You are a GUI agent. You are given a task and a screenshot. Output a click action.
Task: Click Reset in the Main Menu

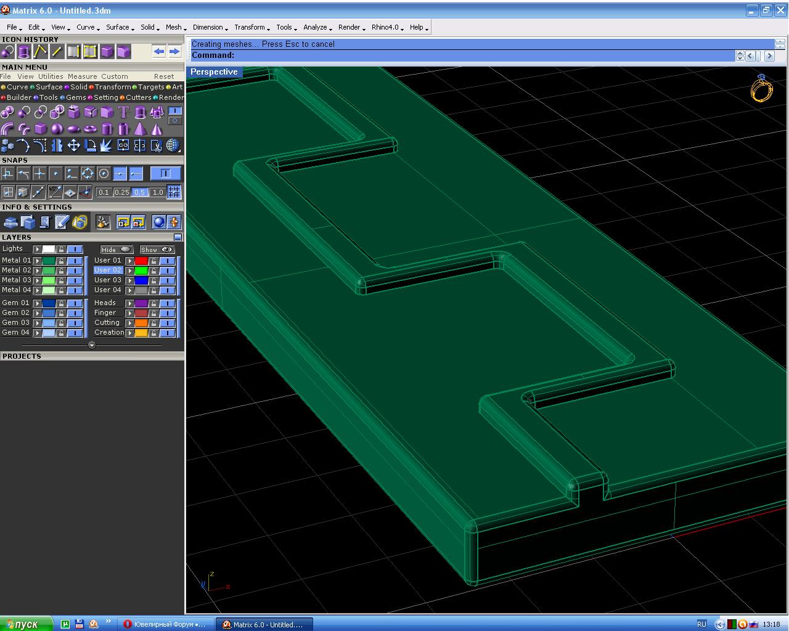pos(164,76)
